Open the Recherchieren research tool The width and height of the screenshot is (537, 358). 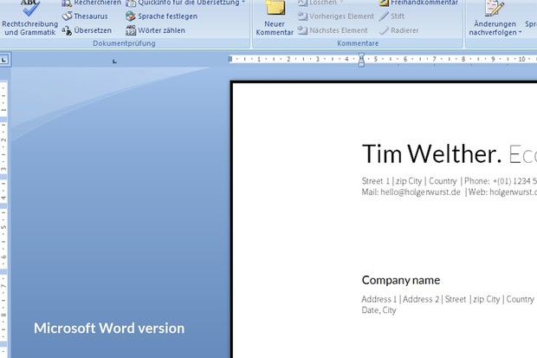tap(92, 3)
